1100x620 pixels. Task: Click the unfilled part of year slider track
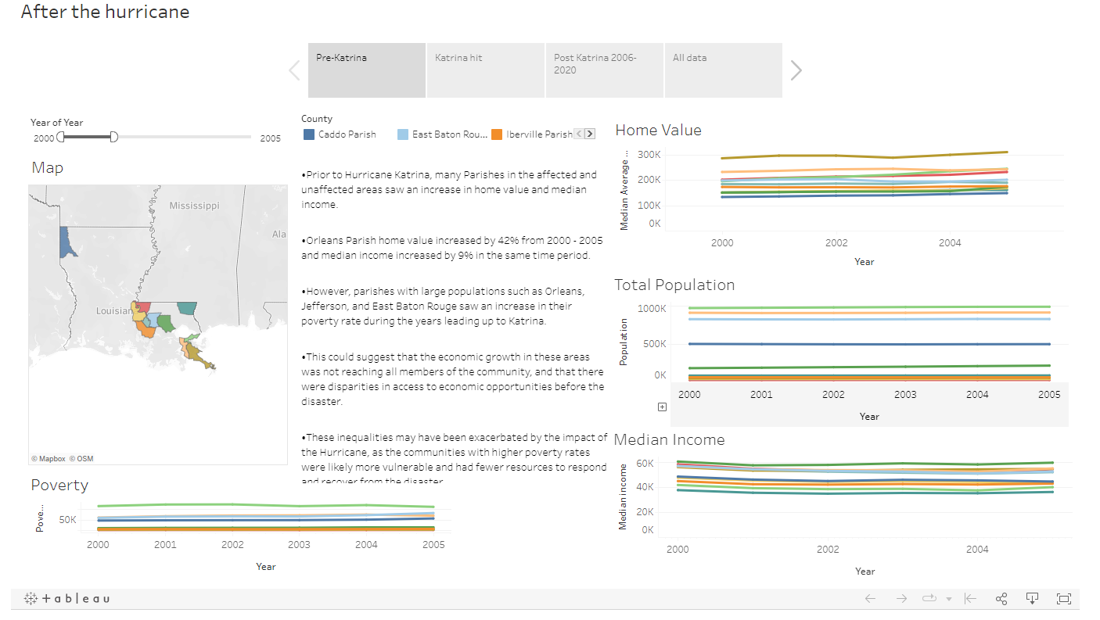click(186, 137)
